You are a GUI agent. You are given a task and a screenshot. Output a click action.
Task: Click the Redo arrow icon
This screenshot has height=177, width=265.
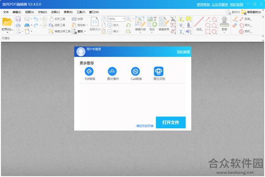[x=36, y=25]
